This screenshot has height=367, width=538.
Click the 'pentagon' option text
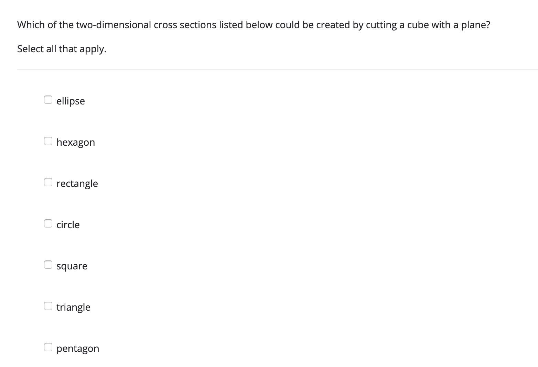click(x=78, y=348)
